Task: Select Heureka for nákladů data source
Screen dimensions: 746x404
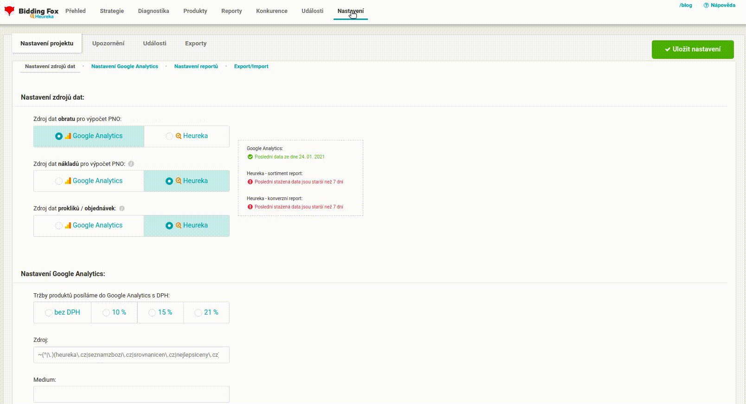Action: pyautogui.click(x=186, y=181)
